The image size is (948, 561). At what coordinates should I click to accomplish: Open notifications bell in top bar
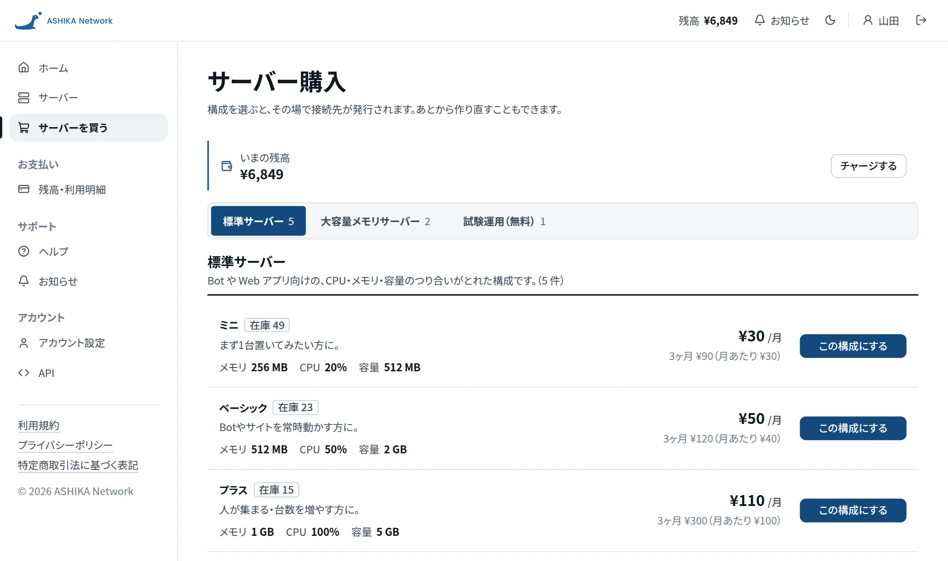click(x=782, y=20)
